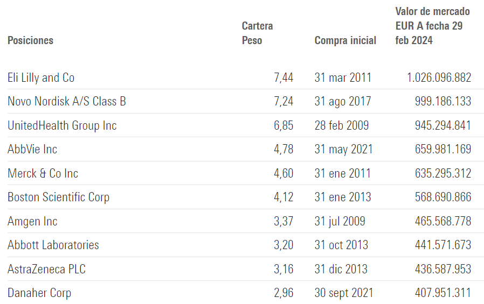484x304 pixels.
Task: Select UnitedHealth Group Inc position
Action: tap(62, 125)
